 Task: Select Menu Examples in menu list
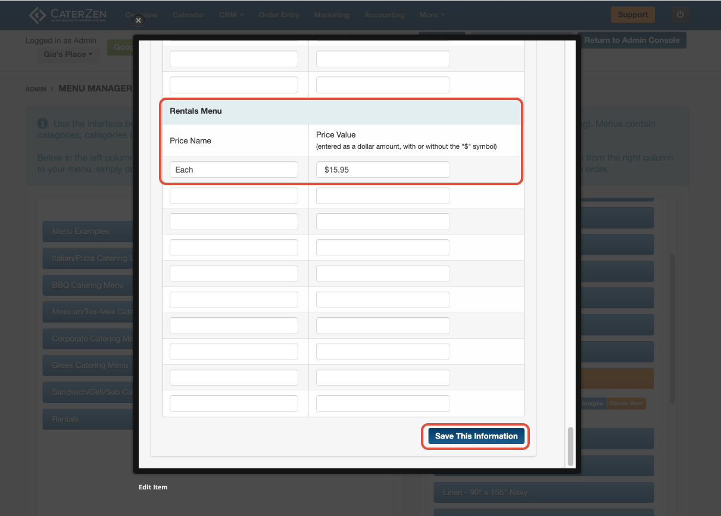pos(88,232)
